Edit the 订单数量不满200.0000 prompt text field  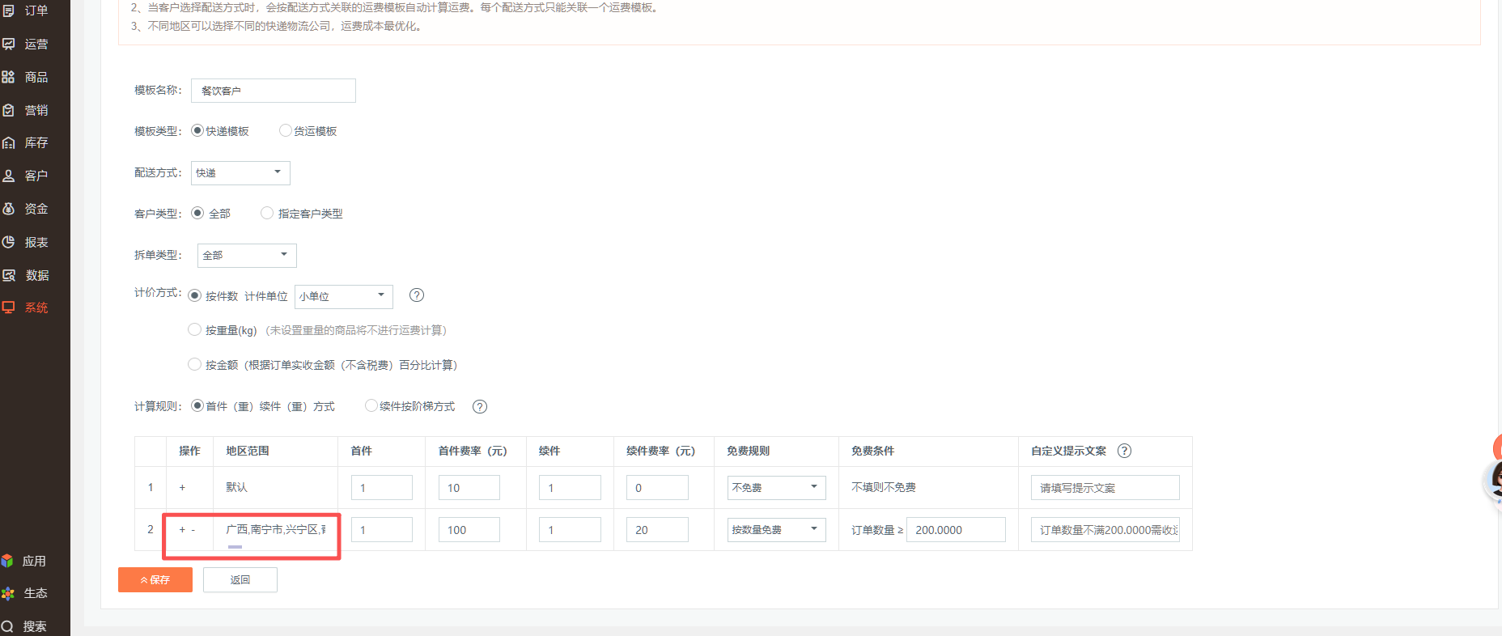[x=1105, y=529]
